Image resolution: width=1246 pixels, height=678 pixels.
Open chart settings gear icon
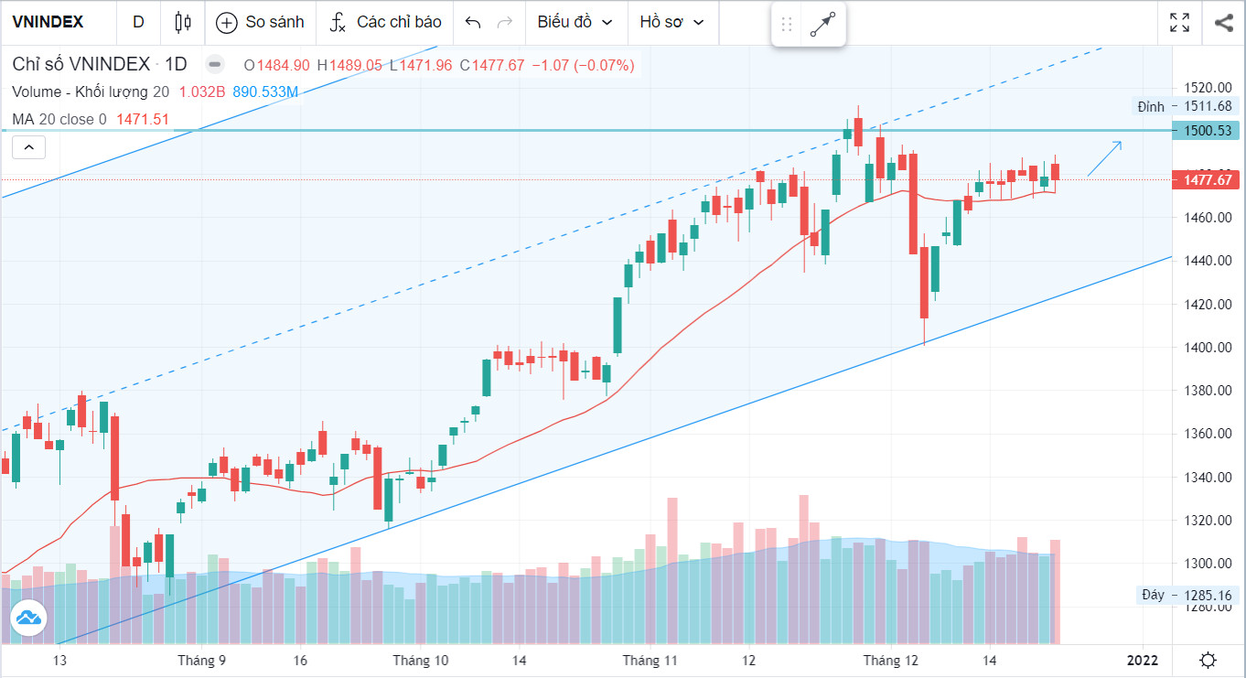1208,660
